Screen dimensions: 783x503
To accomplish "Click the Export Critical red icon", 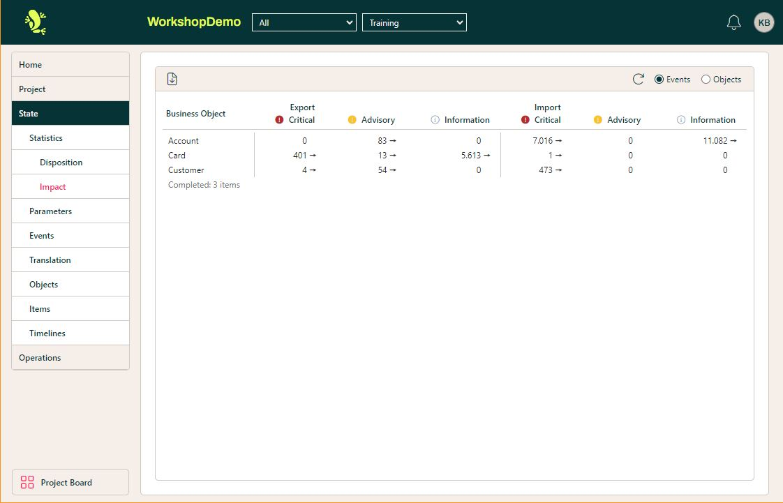I will tap(280, 120).
